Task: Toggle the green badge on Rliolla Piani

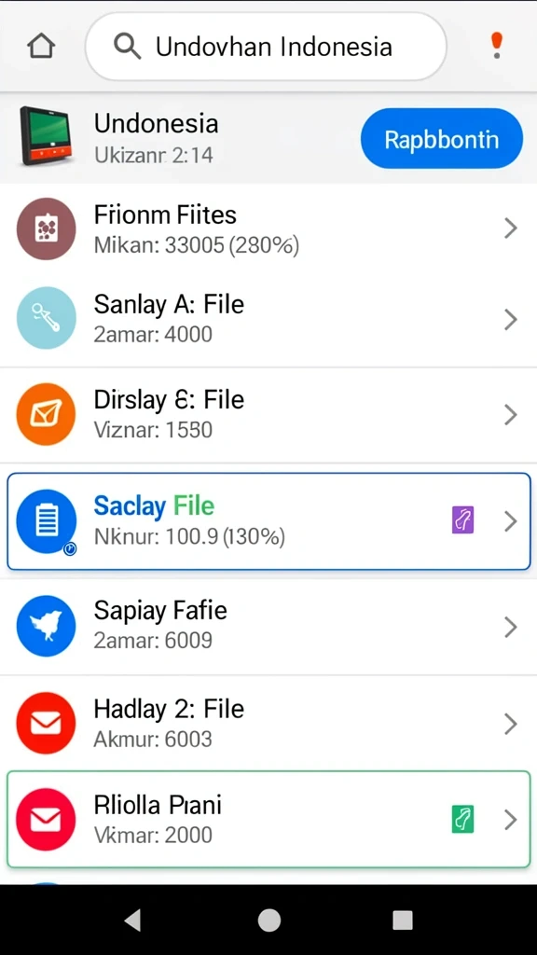Action: (462, 819)
